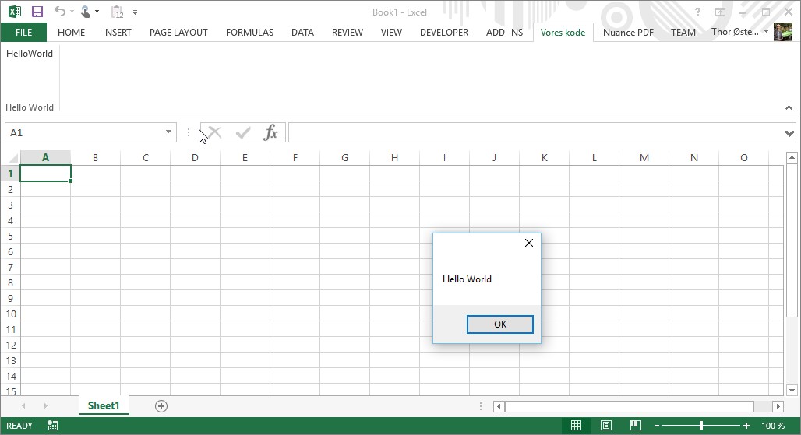801x435 pixels.
Task: Click the Insert Function fx icon
Action: coord(270,133)
